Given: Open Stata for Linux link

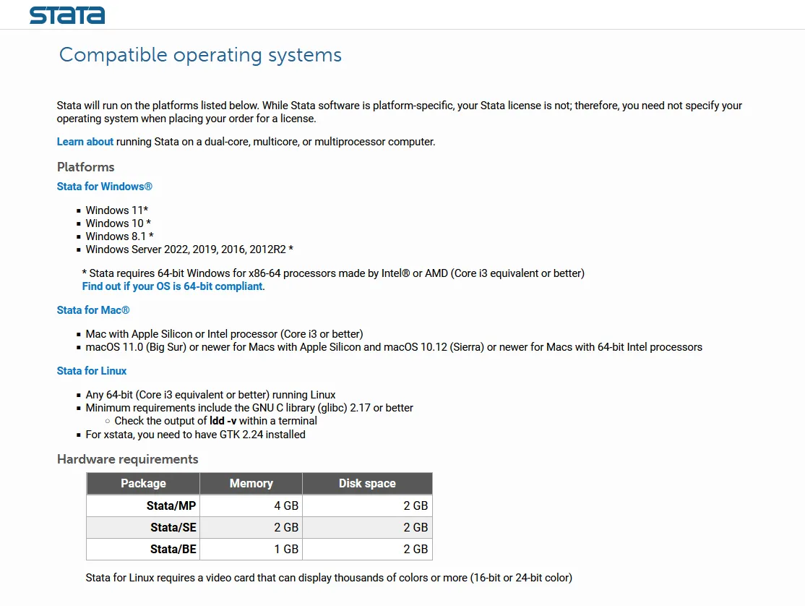Looking at the screenshot, I should pyautogui.click(x=91, y=371).
